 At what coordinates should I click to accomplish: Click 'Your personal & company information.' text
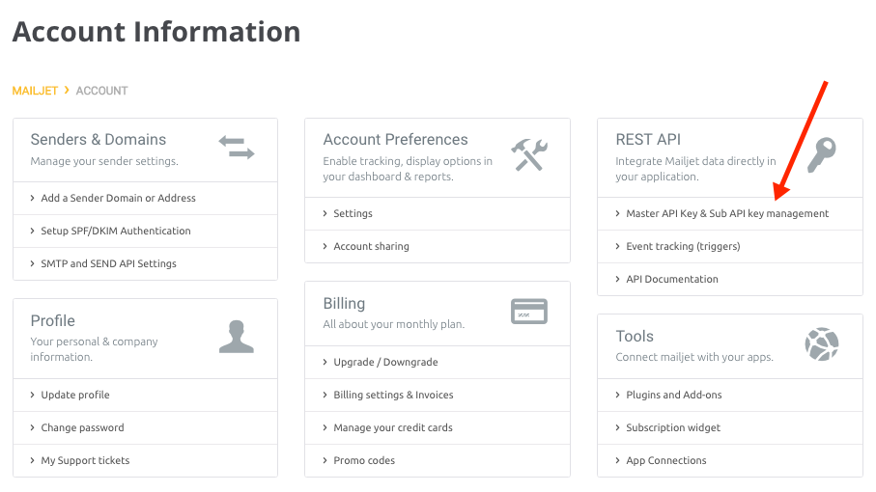[94, 349]
